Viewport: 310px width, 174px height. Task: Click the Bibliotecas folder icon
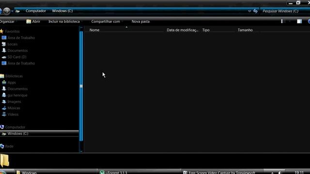point(2,76)
